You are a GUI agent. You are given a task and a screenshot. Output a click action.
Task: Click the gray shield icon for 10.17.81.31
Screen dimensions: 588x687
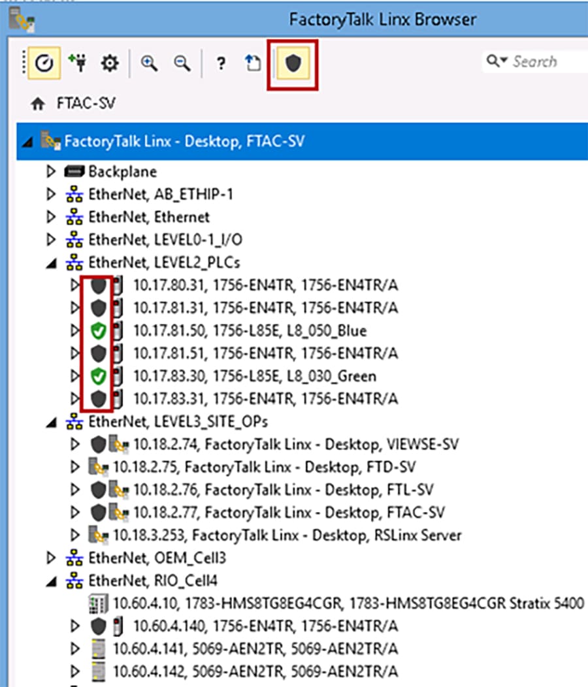tap(99, 308)
